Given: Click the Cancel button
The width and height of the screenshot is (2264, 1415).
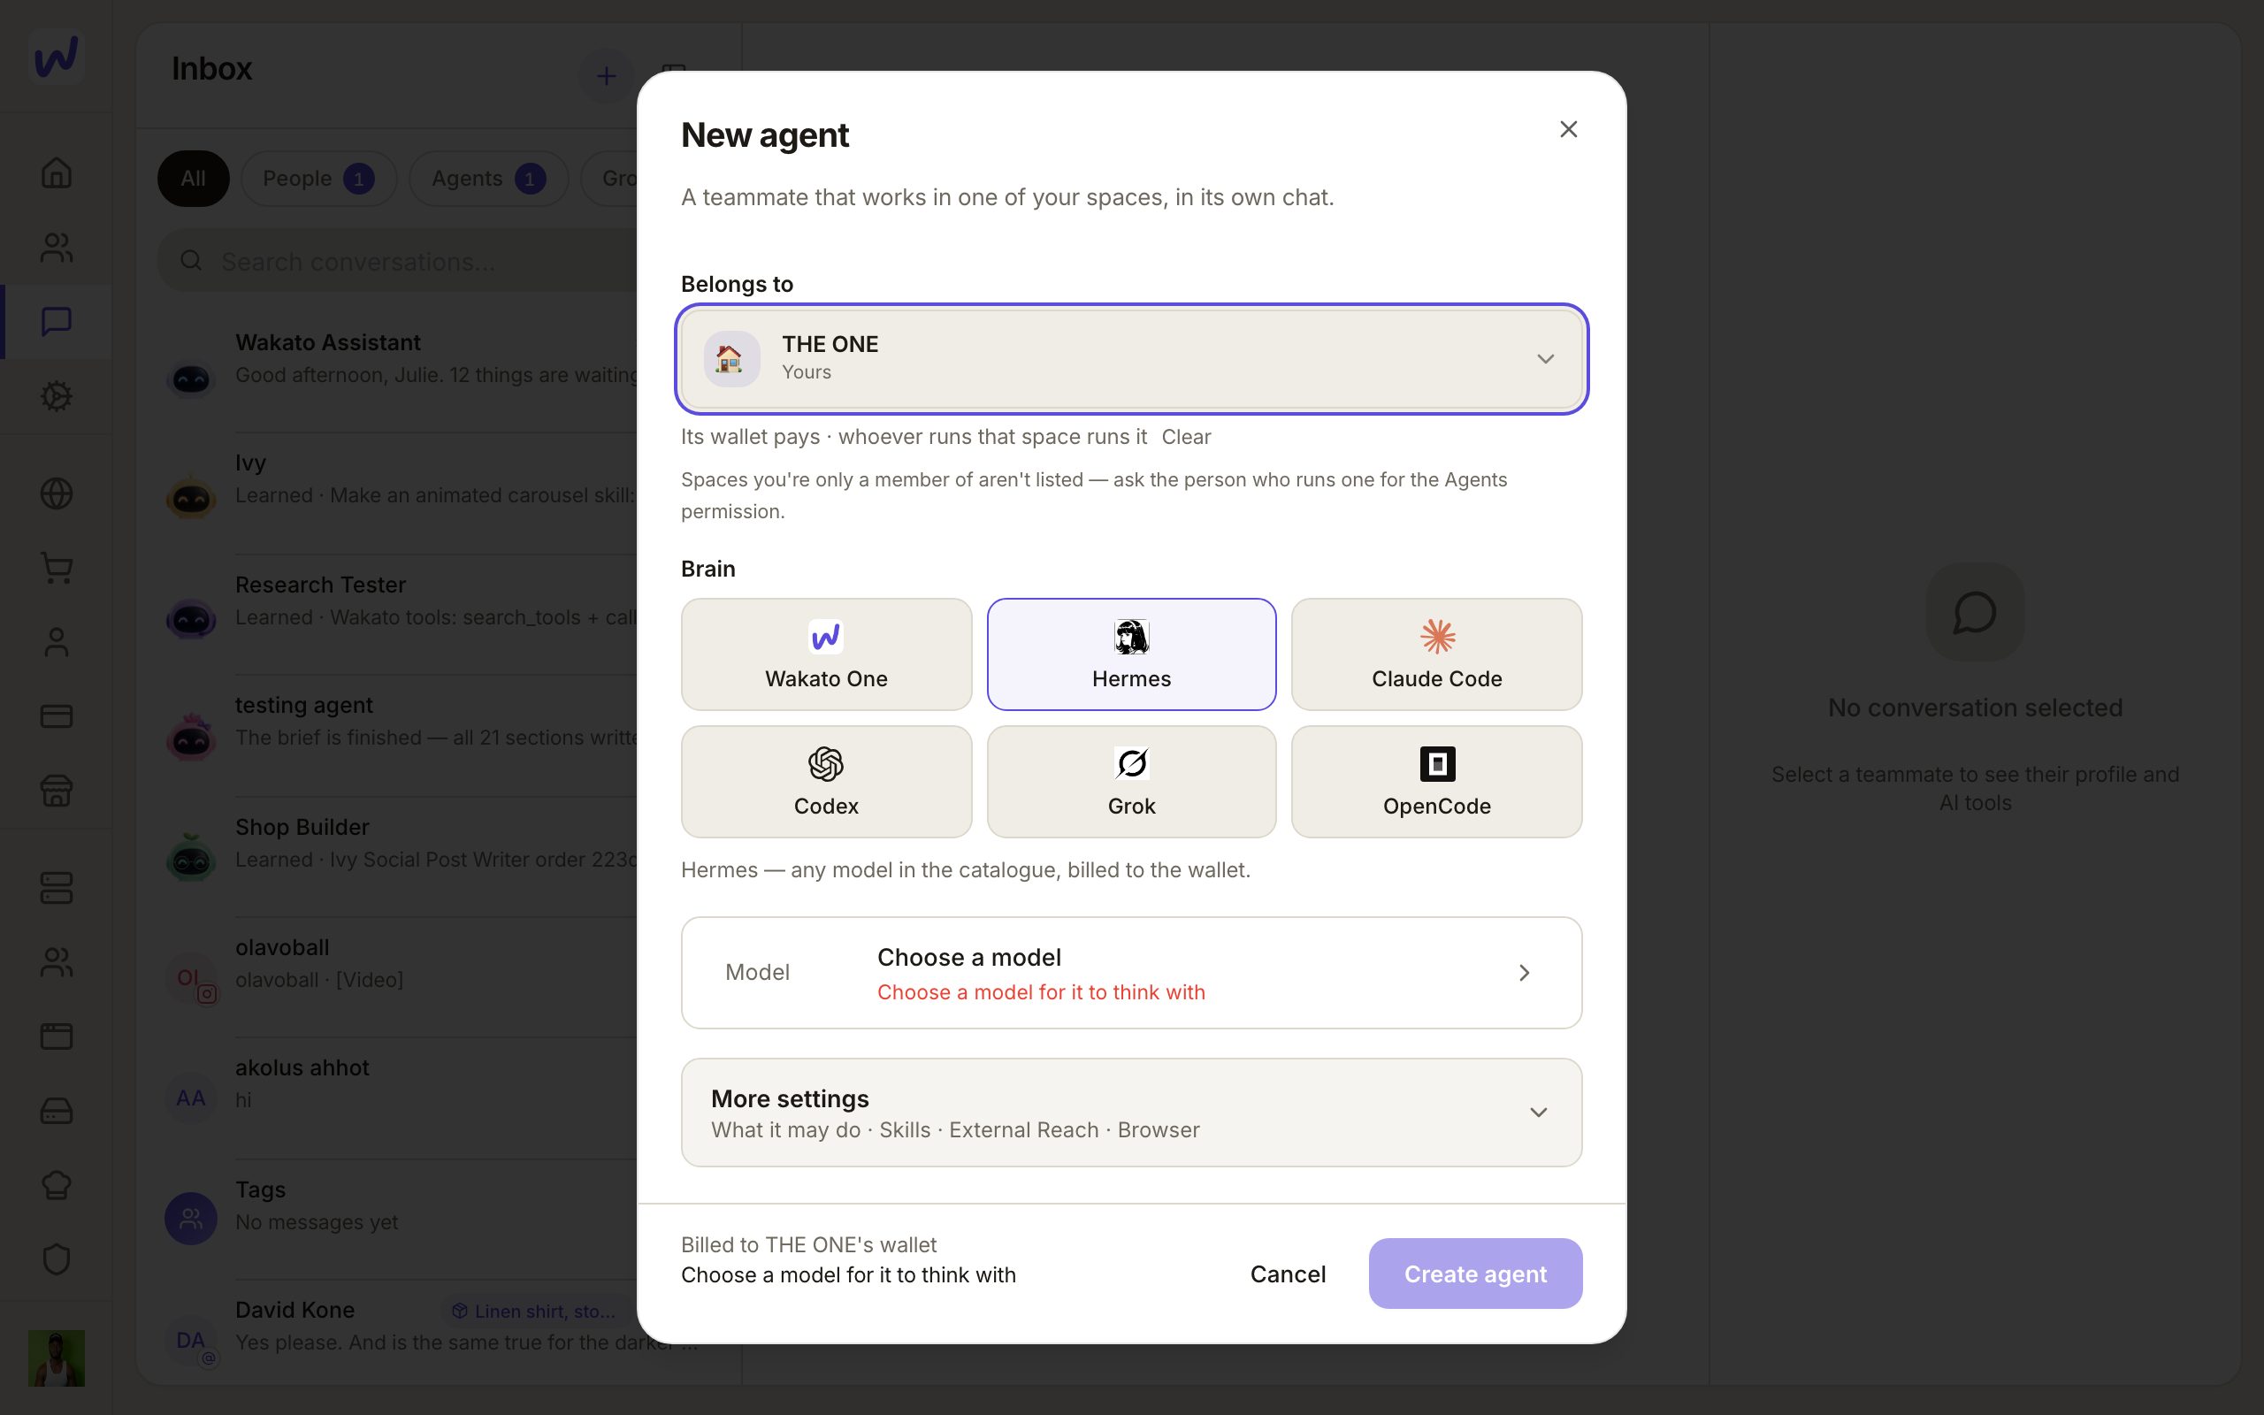Looking at the screenshot, I should coord(1288,1273).
